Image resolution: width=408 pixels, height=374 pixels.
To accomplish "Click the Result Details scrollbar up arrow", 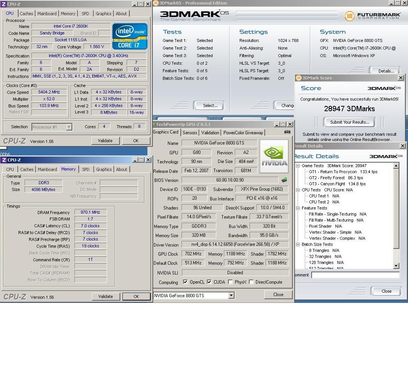I will pyautogui.click(x=396, y=166).
